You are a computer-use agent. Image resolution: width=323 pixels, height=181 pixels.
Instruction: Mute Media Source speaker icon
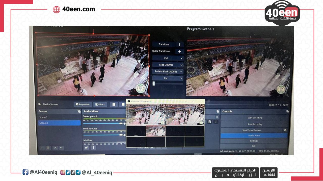[124, 135]
